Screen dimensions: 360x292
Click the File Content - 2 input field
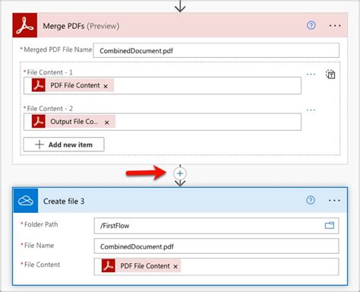pos(163,122)
